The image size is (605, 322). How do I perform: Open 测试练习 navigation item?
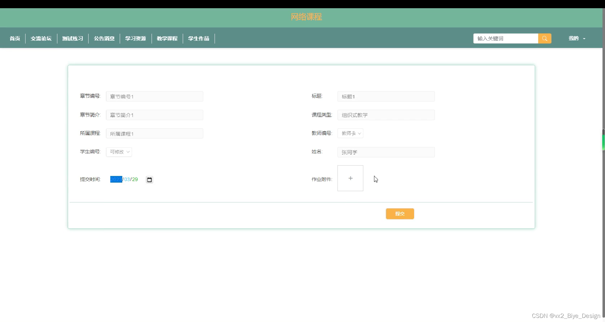click(72, 38)
